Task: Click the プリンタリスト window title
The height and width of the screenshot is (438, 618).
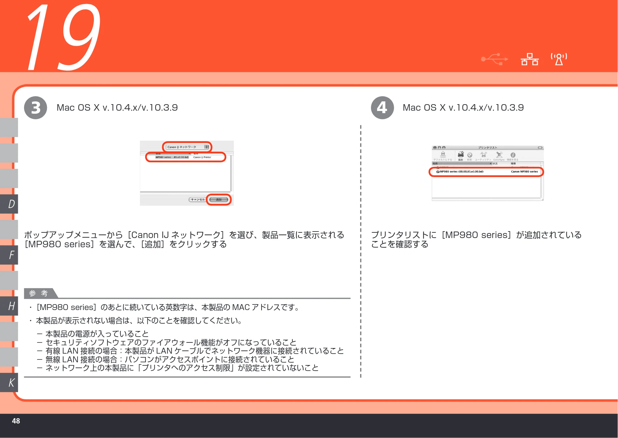Action: pyautogui.click(x=488, y=148)
